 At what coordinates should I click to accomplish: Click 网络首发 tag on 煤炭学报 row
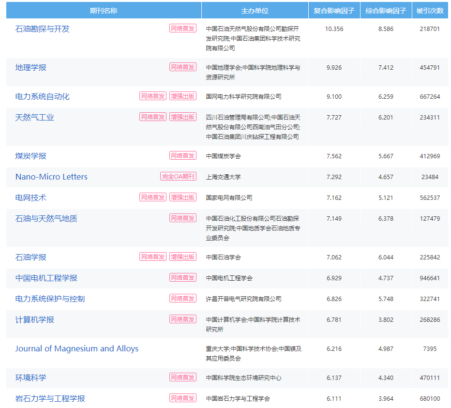pos(183,156)
